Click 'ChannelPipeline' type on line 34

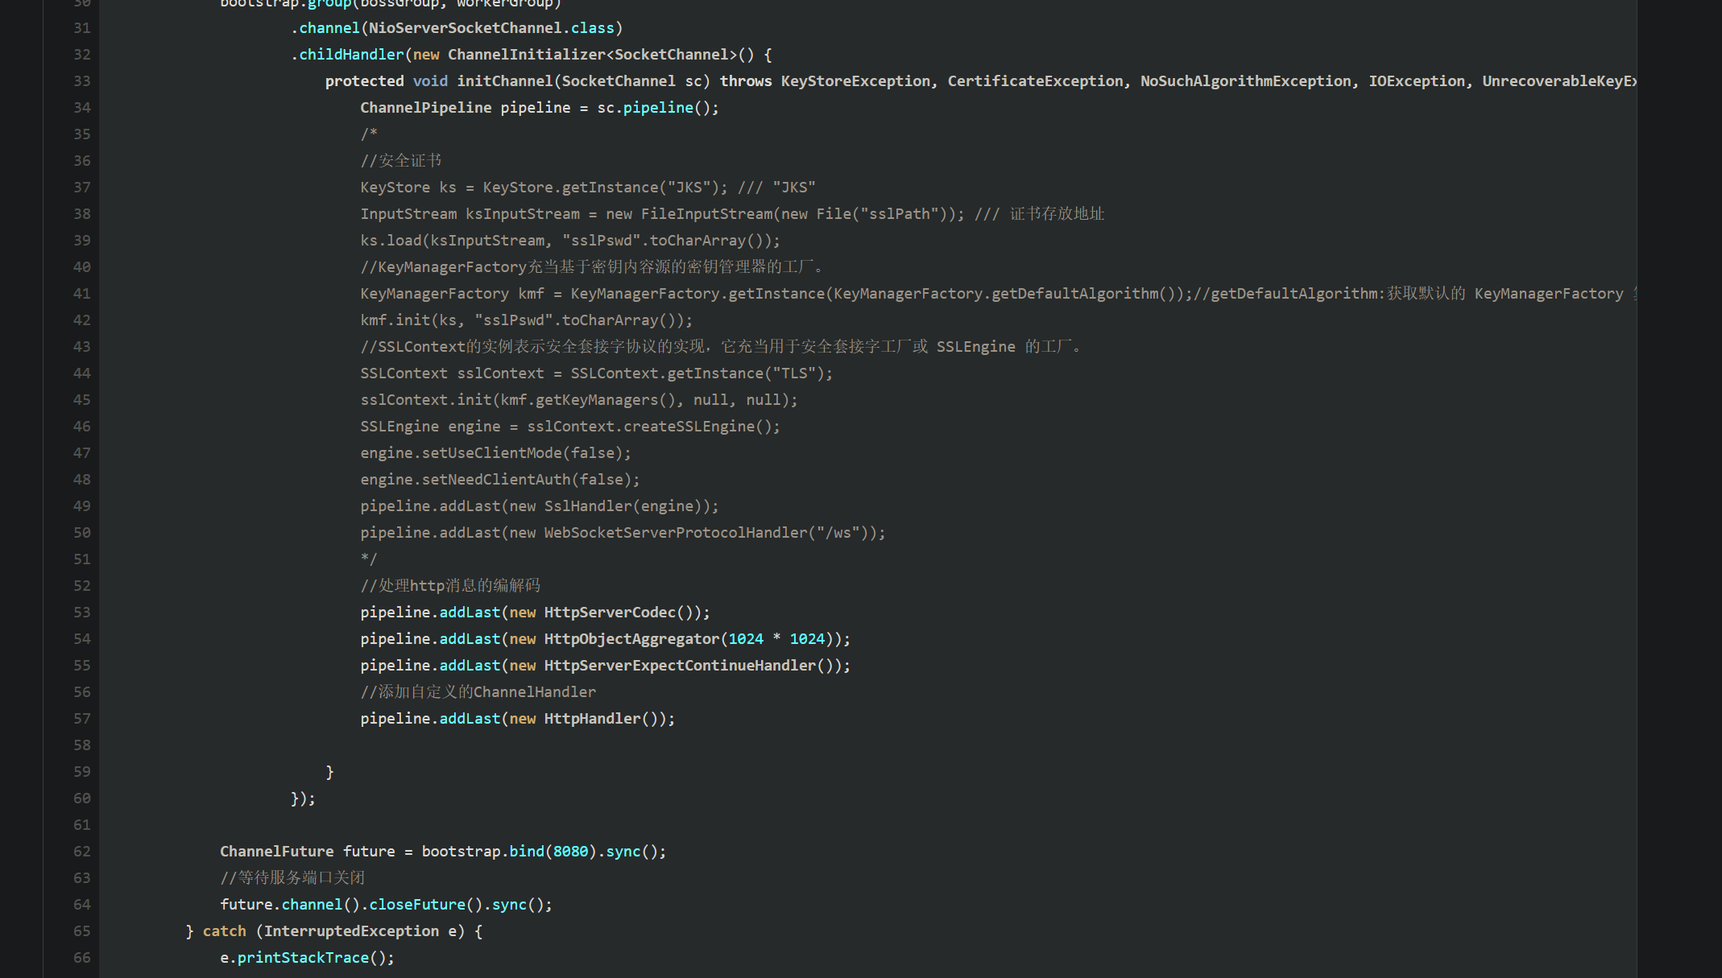[426, 108]
